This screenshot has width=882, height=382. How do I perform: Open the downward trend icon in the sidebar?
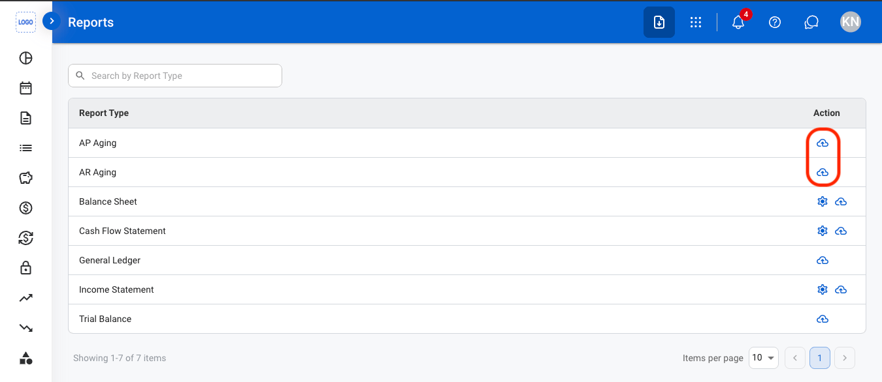(x=25, y=328)
